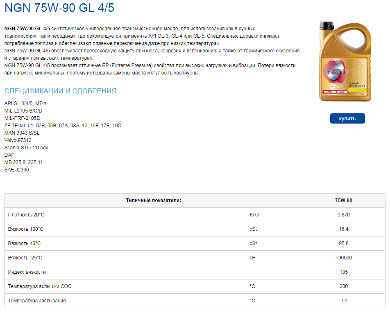Click the value '<90000' in the table
This screenshot has height=313, width=390.
[343, 258]
